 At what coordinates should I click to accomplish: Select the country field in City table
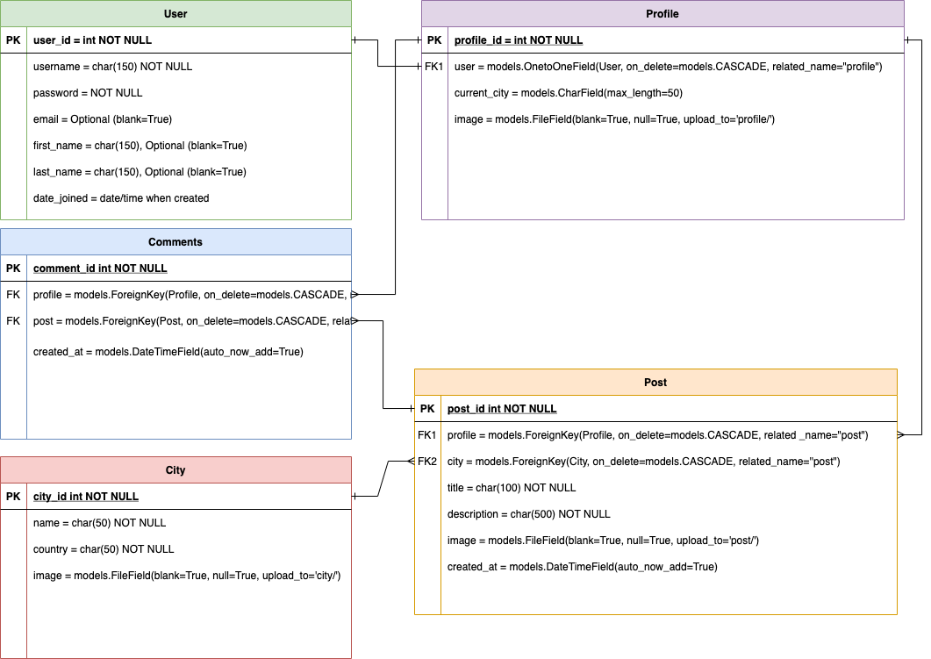pyautogui.click(x=104, y=549)
